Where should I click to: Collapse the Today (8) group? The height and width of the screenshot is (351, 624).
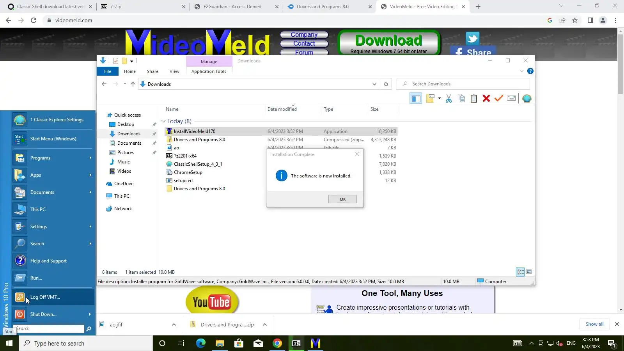[x=164, y=121]
